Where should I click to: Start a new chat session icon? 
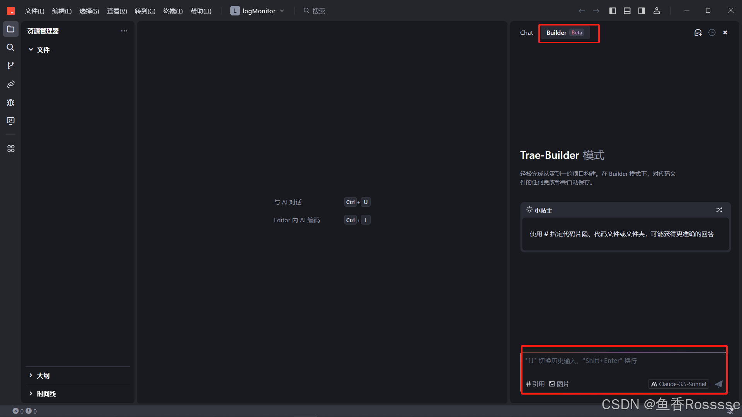(x=698, y=32)
